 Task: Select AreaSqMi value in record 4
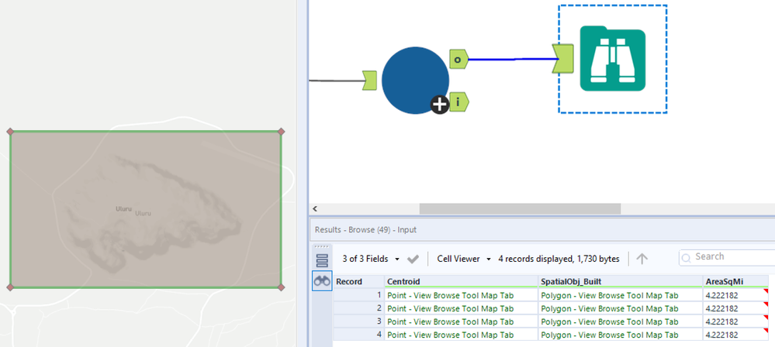[735, 335]
